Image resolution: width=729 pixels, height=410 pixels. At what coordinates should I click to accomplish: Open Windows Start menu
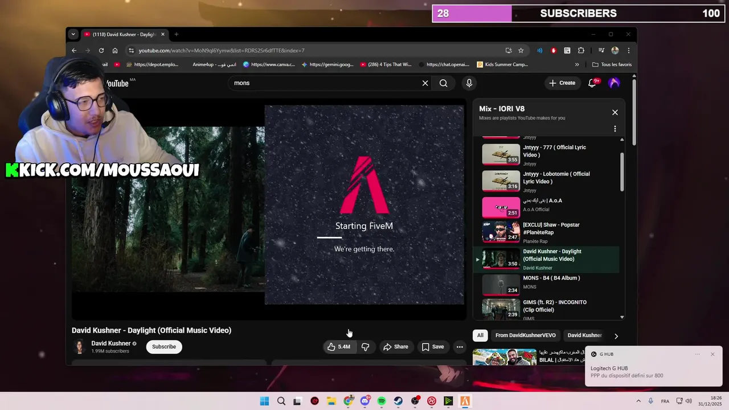(264, 401)
